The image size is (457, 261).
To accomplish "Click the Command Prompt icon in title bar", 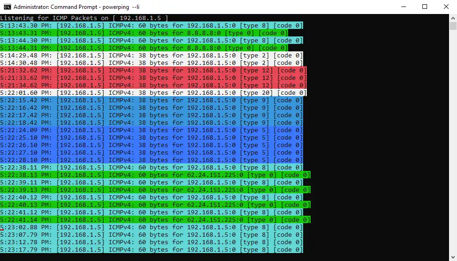I will [x=7, y=7].
